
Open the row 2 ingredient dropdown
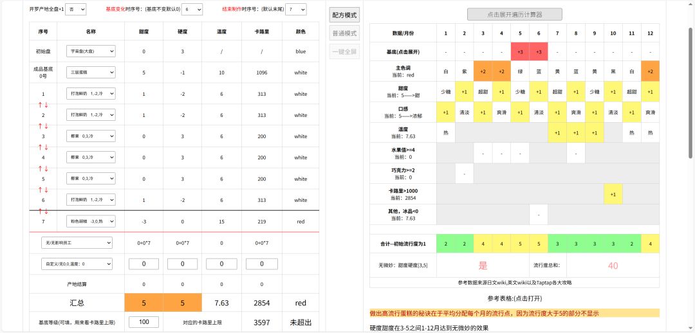[91, 115]
